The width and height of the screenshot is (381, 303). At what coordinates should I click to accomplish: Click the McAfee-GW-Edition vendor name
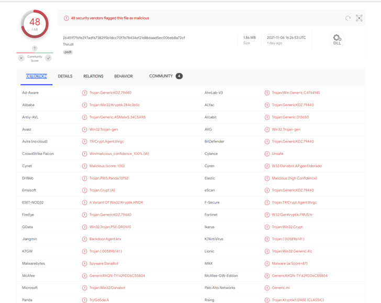[221, 276]
